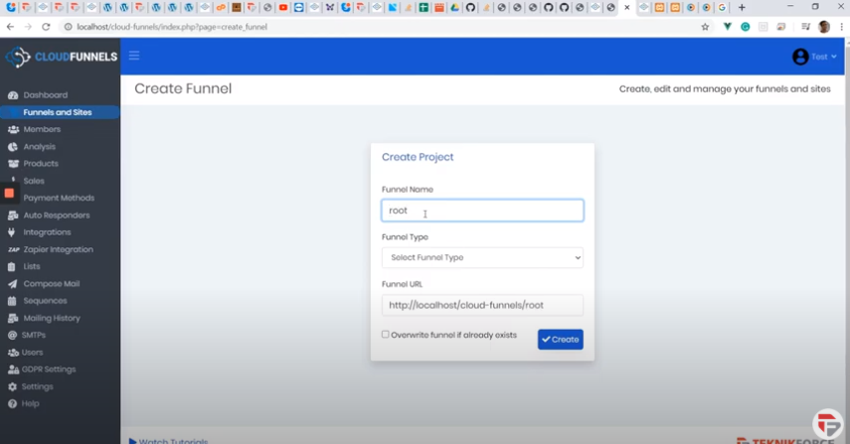Click the Auto Responders icon
This screenshot has width=850, height=444.
point(13,216)
